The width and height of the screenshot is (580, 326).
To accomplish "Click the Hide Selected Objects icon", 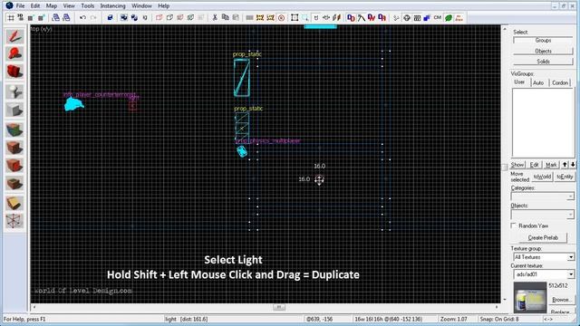I will [159, 17].
